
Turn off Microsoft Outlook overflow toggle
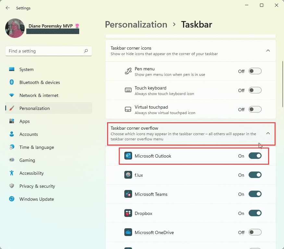[x=255, y=156]
